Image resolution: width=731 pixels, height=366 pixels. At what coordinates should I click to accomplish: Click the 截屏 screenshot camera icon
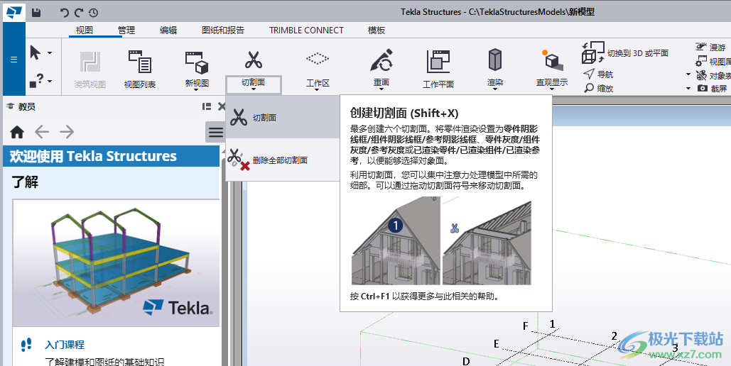[x=703, y=88]
